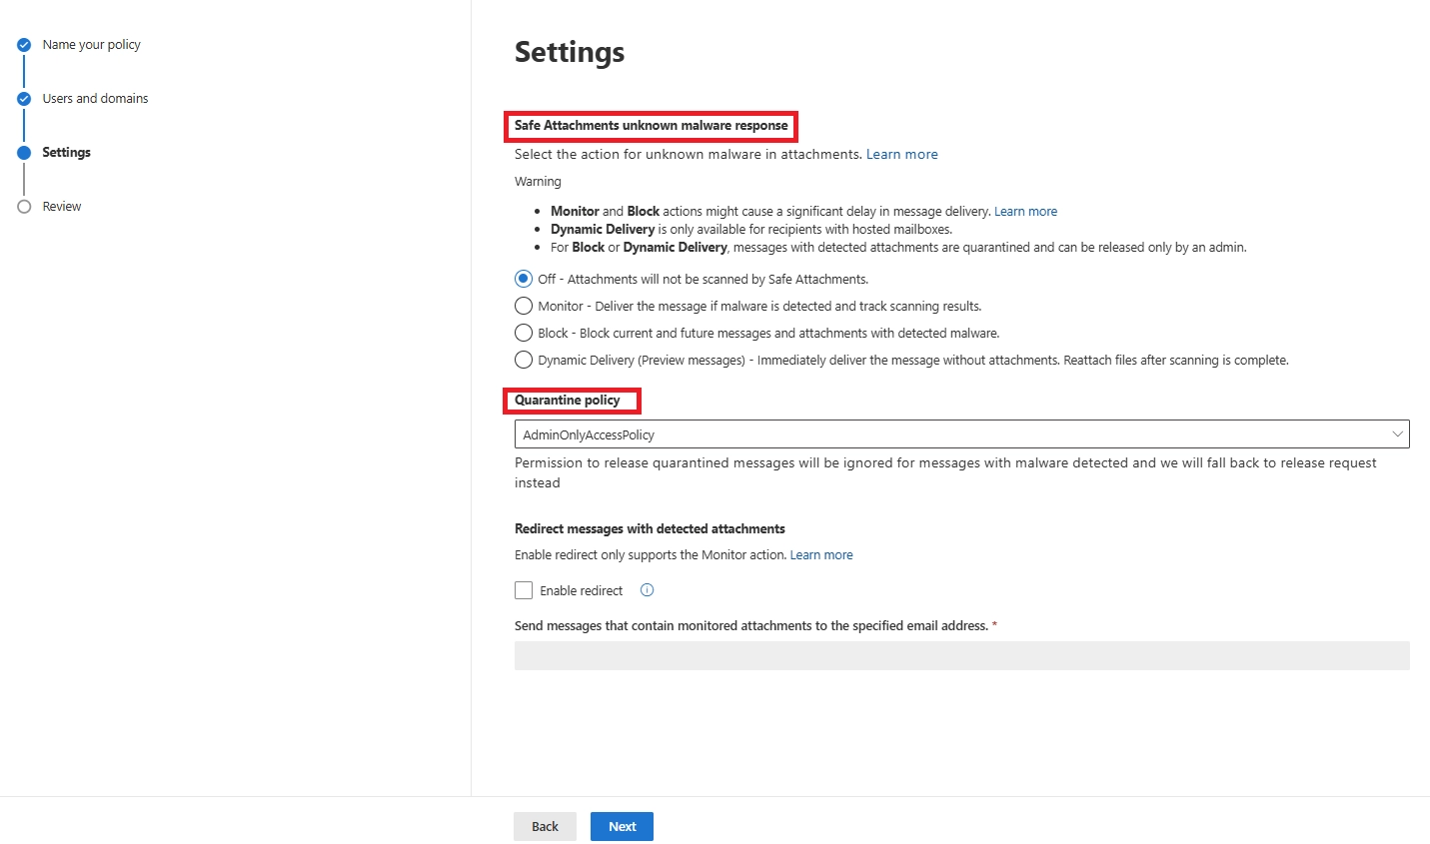Check the Enable redirect checkbox
1430x844 pixels.
coord(524,590)
